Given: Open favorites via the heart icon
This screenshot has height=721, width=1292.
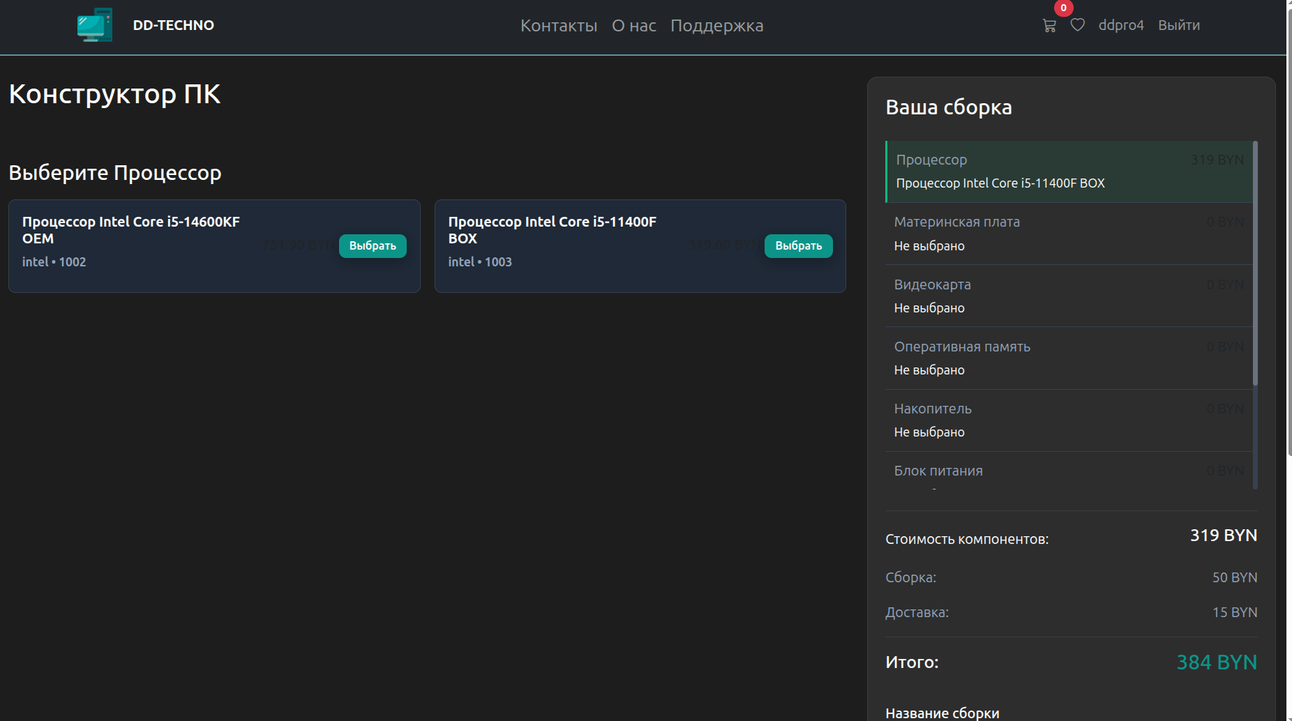Looking at the screenshot, I should (1078, 25).
